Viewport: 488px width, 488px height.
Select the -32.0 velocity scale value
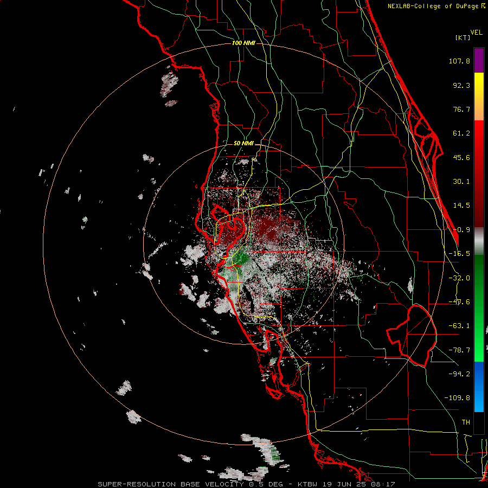(x=459, y=278)
